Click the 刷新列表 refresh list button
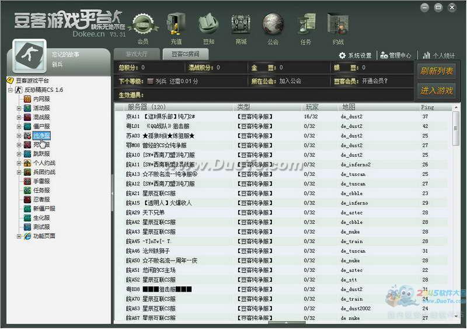The height and width of the screenshot is (329, 467). click(437, 71)
